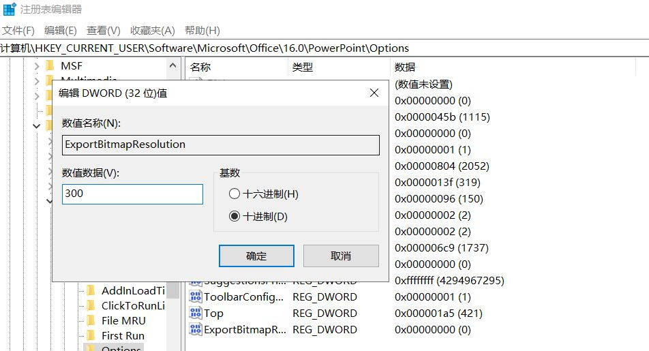Click the 0x0000045b (1115) data cell
649x351 pixels.
coord(442,117)
